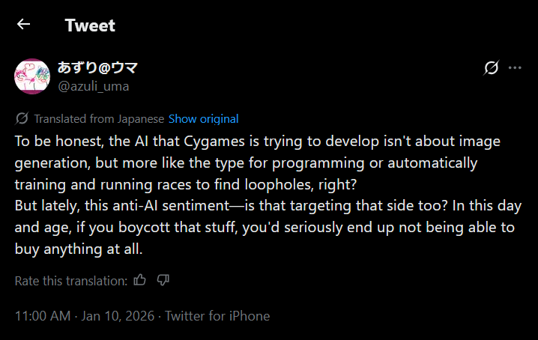Click the 'Rate this translation:' label
The image size is (538, 340).
[x=71, y=281]
